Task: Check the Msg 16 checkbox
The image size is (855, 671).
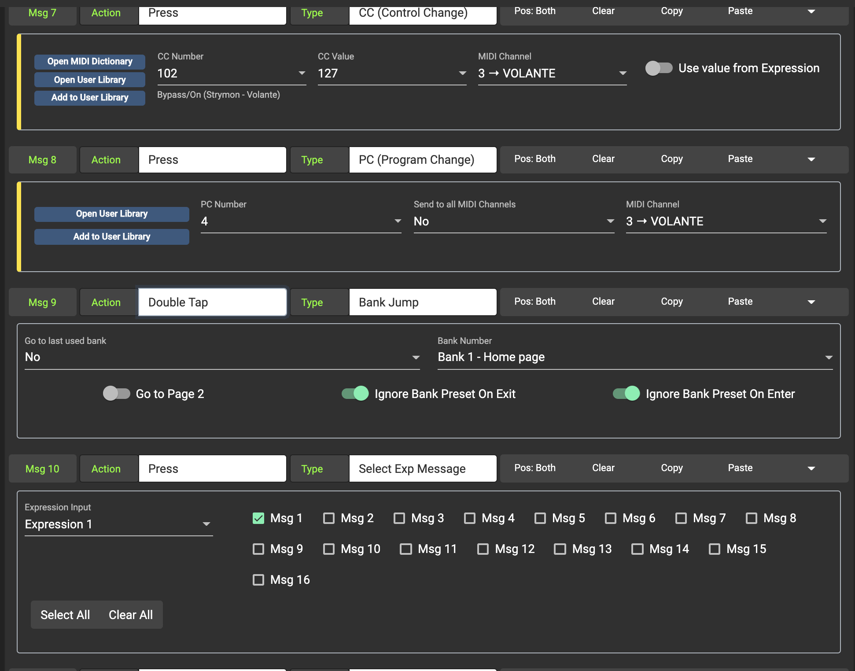Action: click(258, 580)
